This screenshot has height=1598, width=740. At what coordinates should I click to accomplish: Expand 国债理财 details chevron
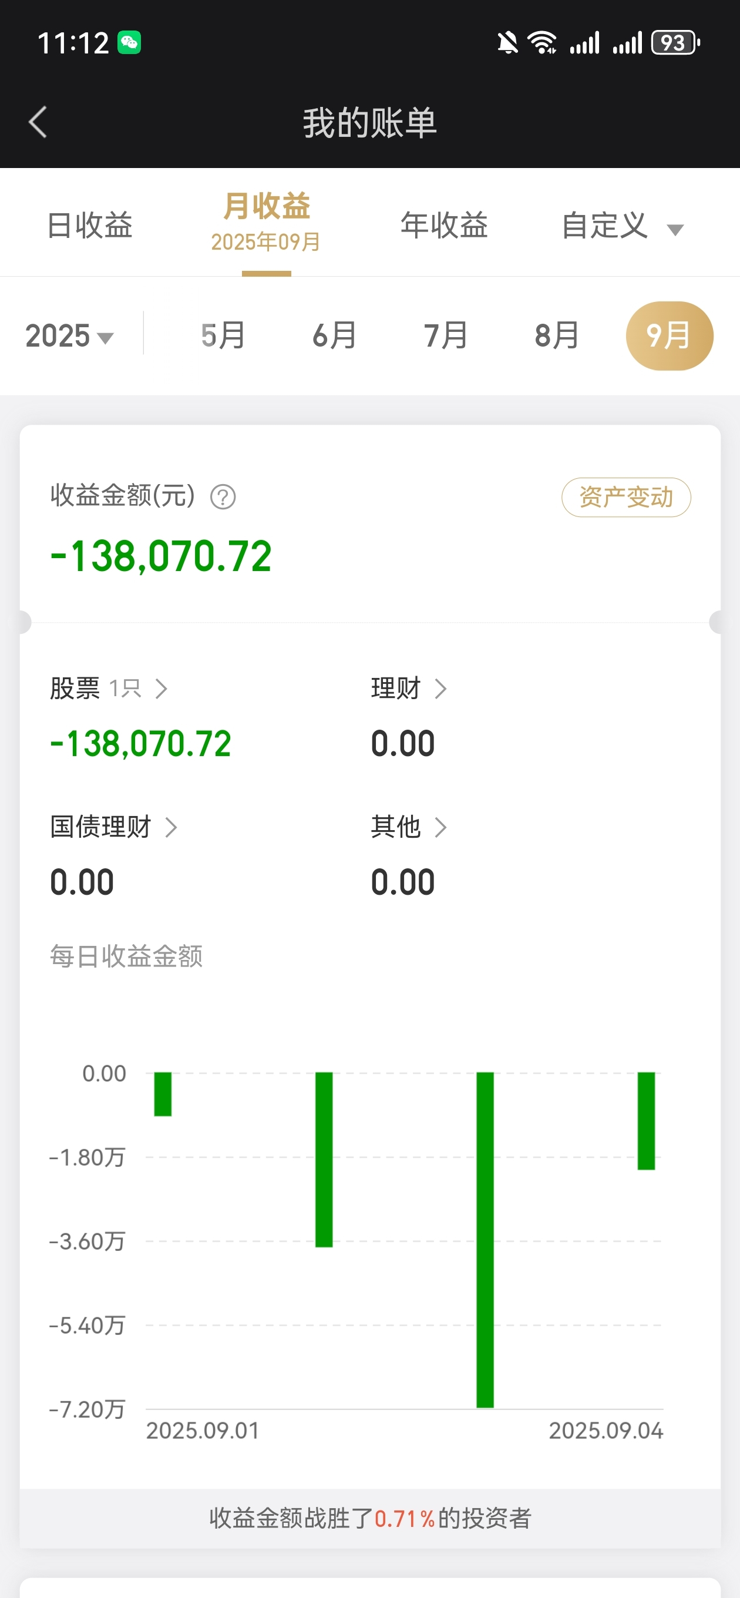point(171,827)
